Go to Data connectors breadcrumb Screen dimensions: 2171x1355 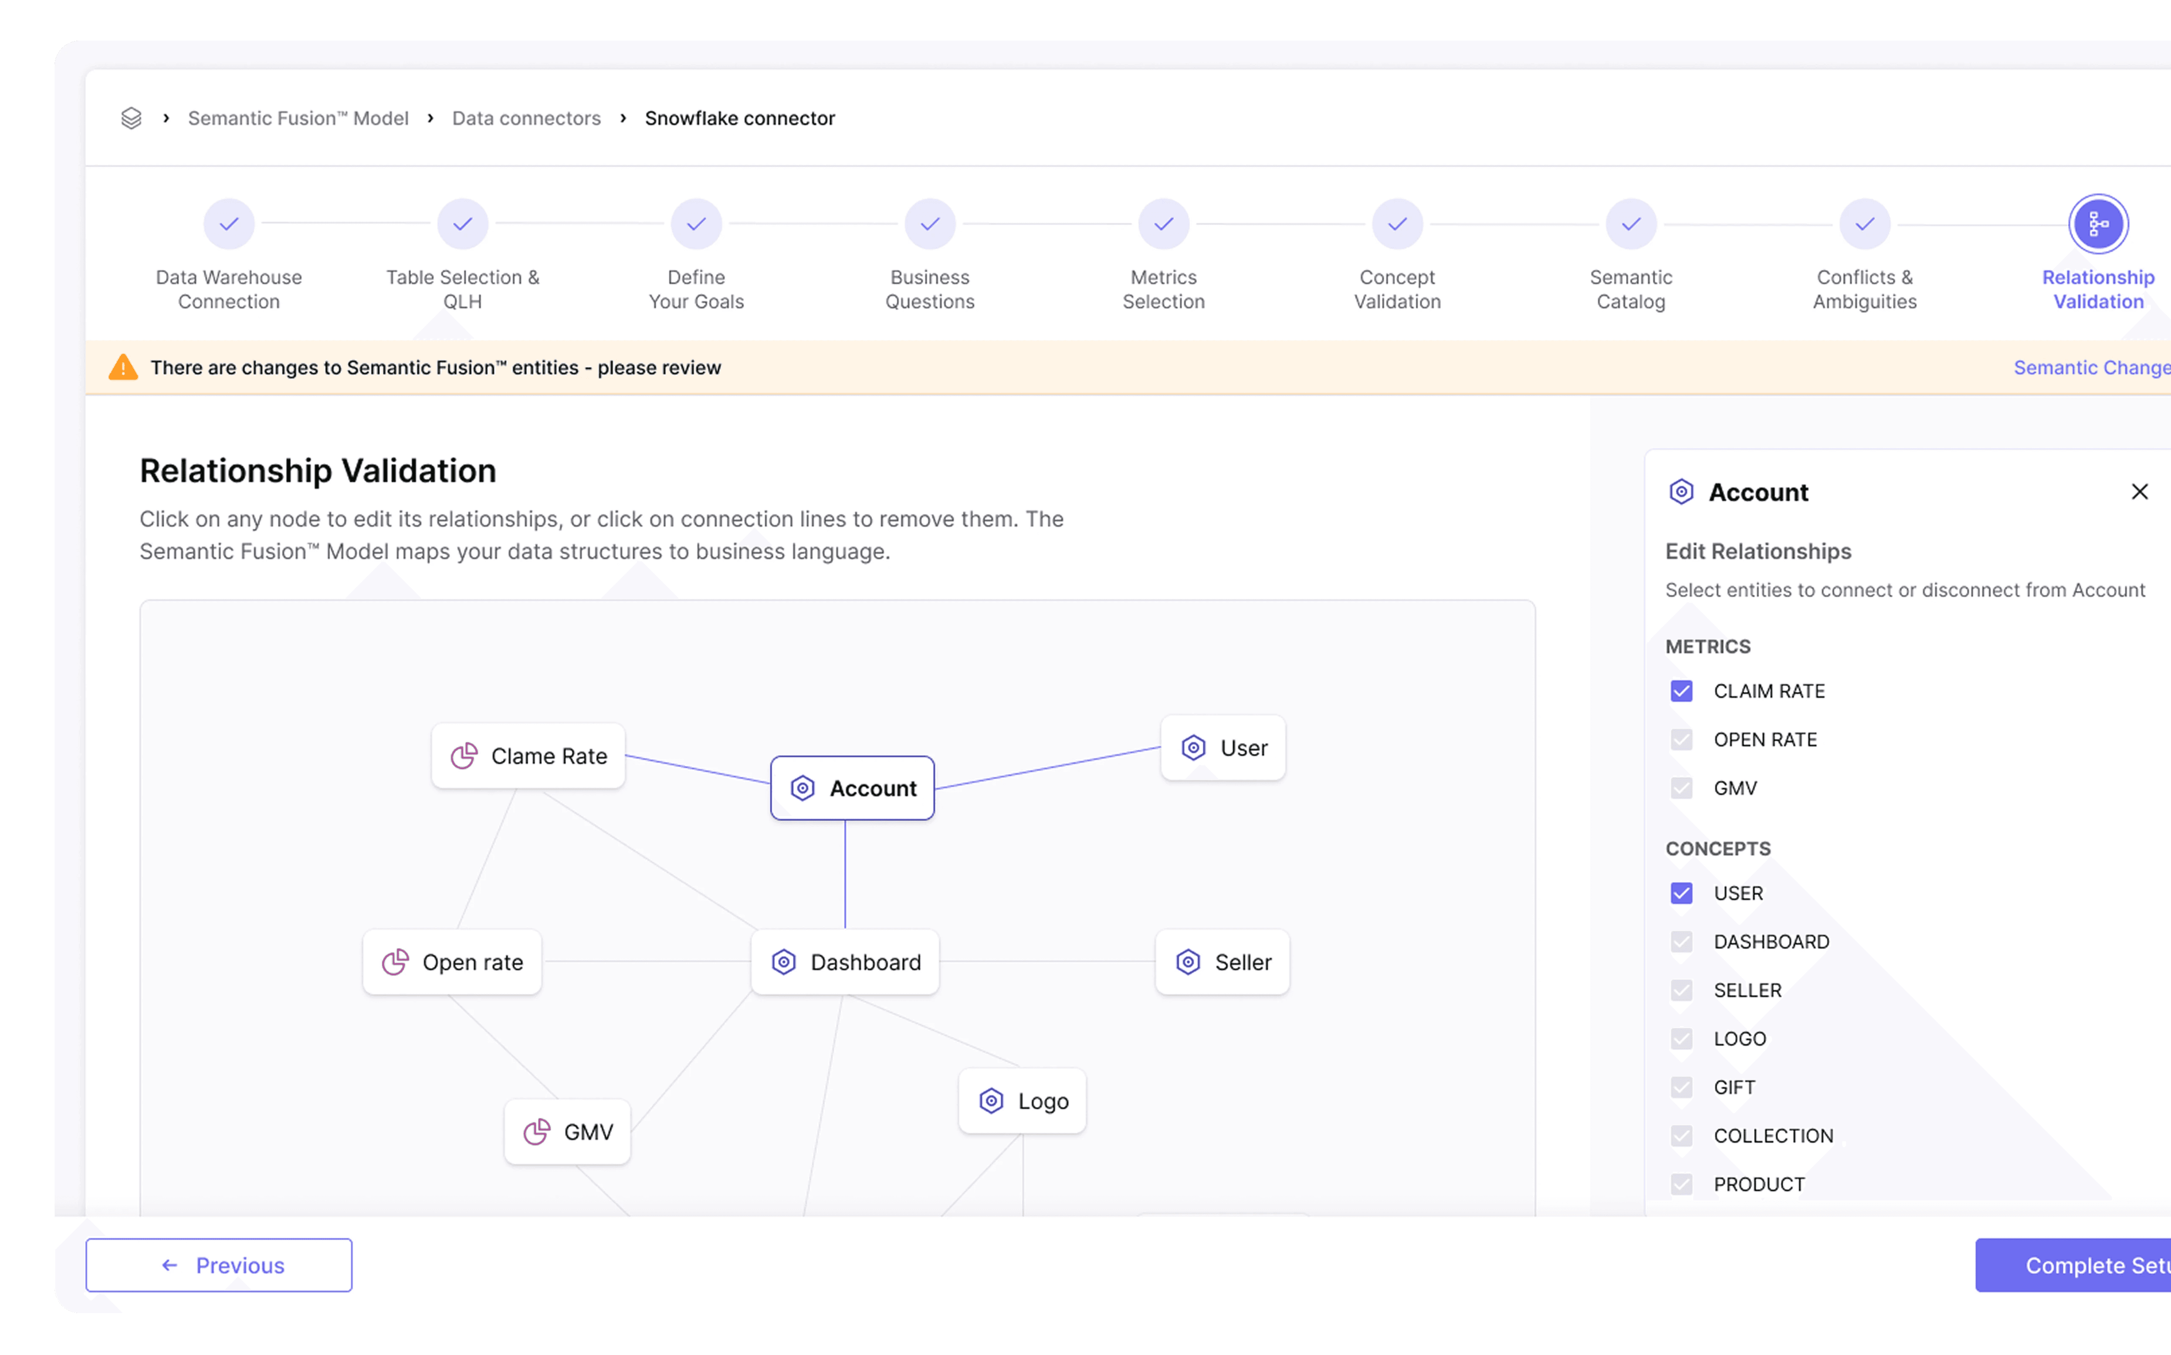(526, 118)
